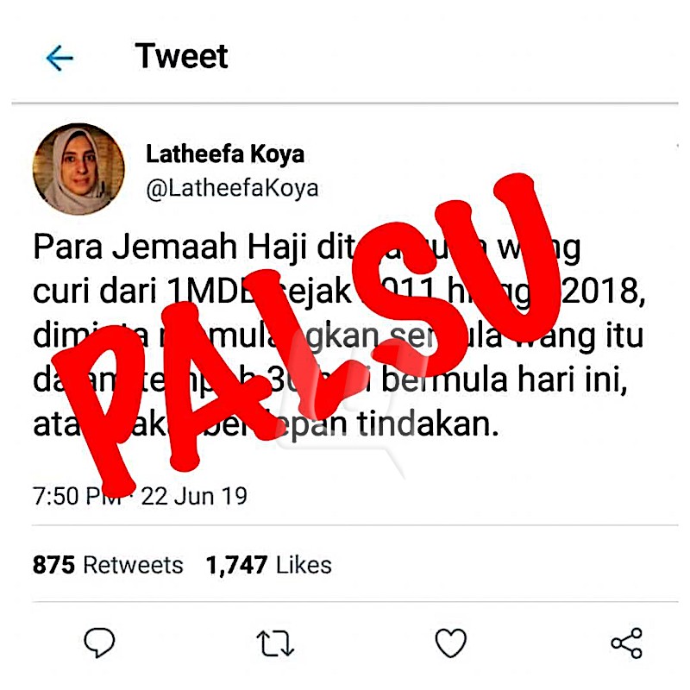Tap the Tweet header title

click(x=181, y=56)
